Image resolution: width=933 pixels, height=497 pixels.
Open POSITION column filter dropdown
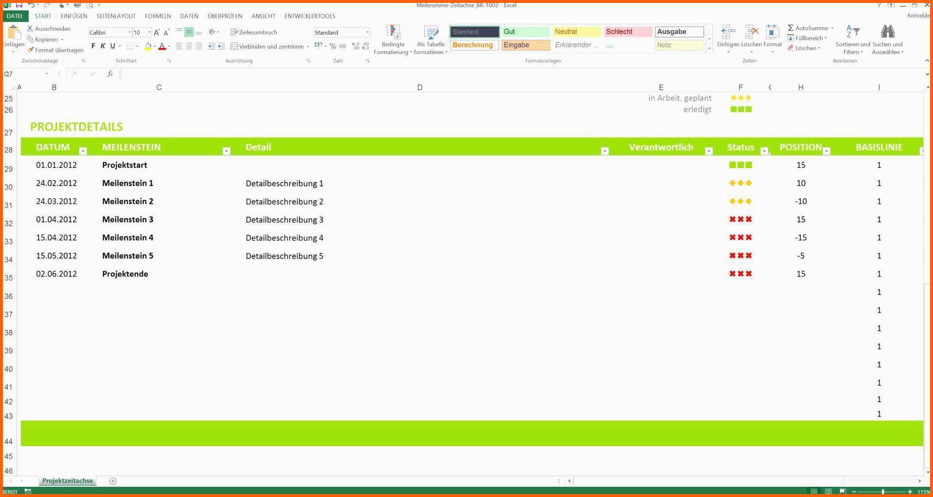point(827,151)
